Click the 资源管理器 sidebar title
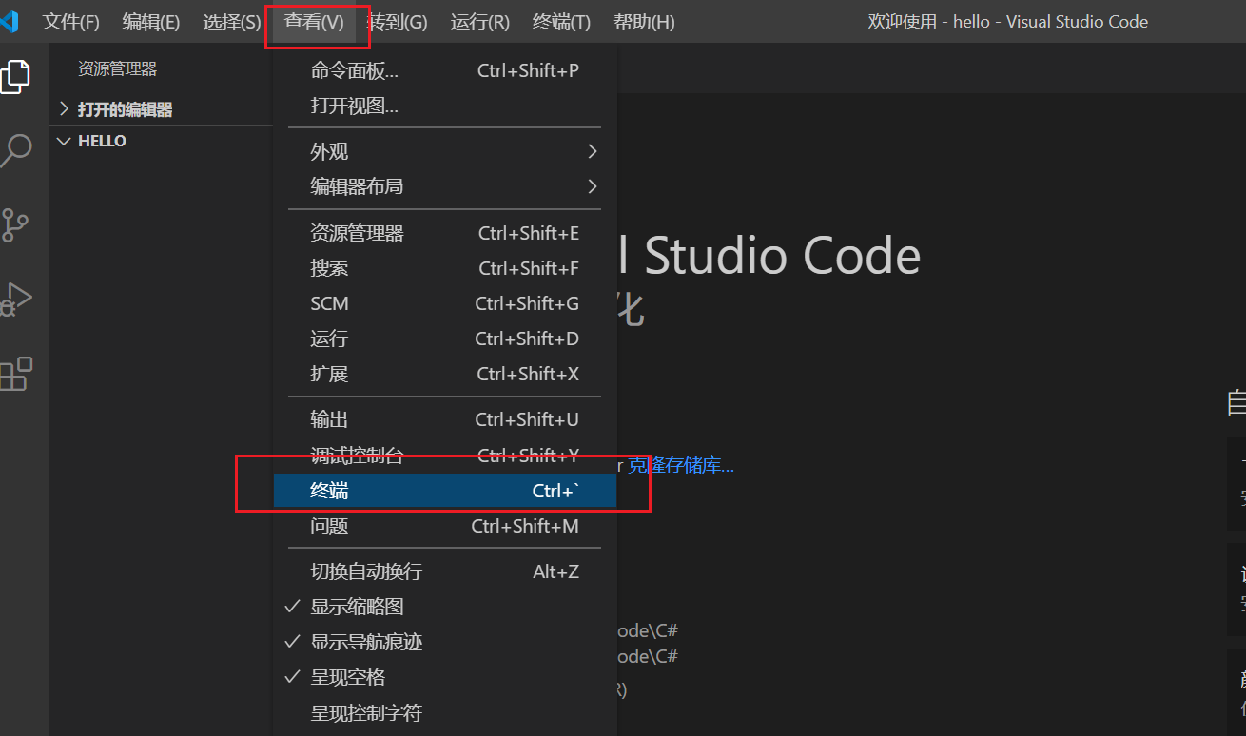 pos(117,68)
